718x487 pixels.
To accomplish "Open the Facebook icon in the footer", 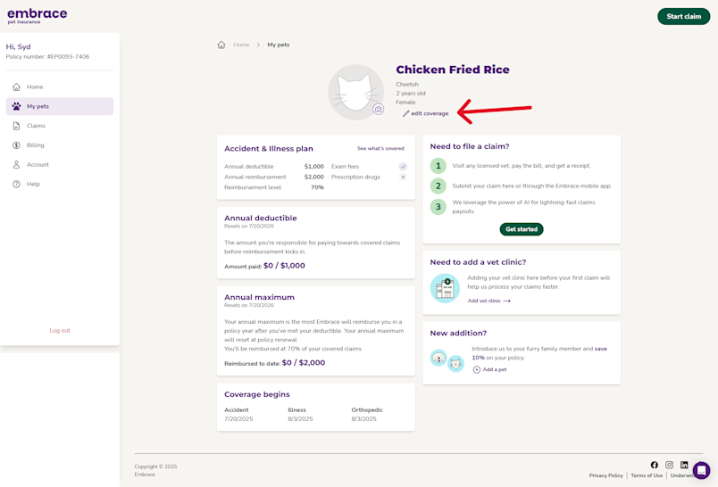I will coord(655,465).
